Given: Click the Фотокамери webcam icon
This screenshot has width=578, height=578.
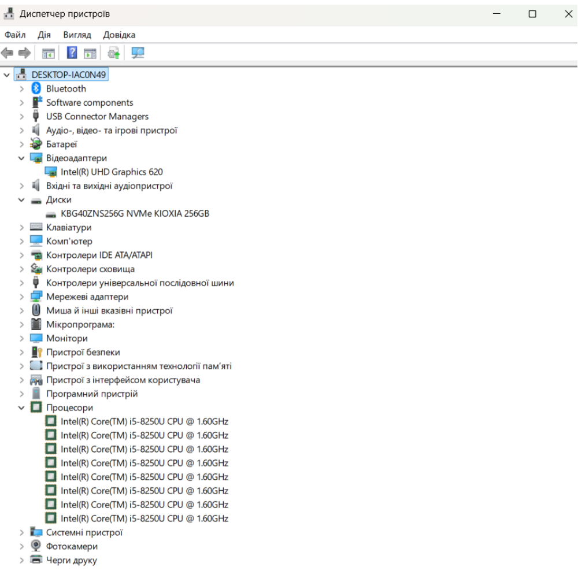Looking at the screenshot, I should pyautogui.click(x=36, y=546).
